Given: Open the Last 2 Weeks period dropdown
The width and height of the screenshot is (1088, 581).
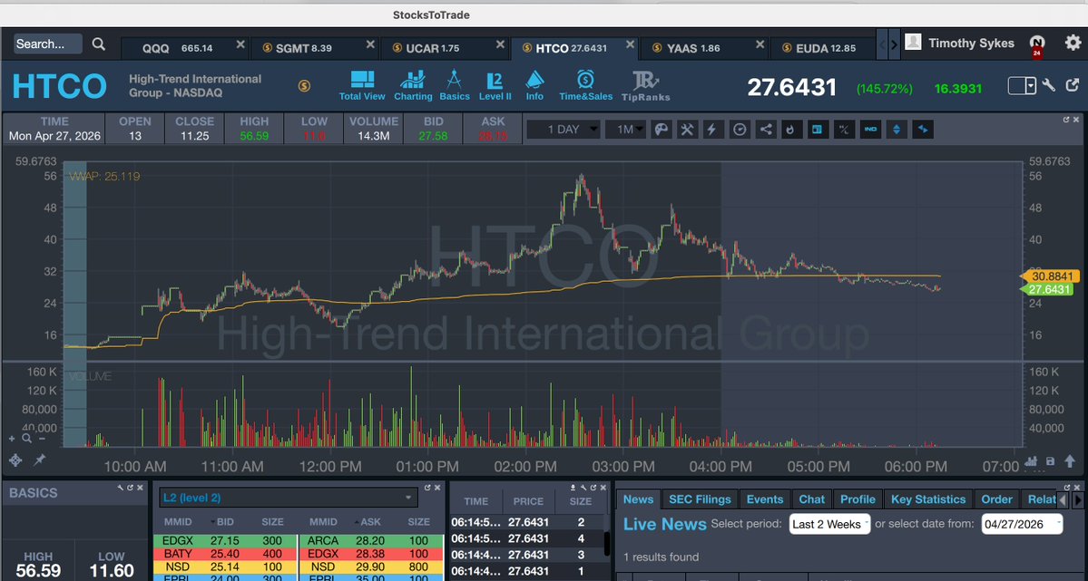Looking at the screenshot, I should click(x=830, y=524).
